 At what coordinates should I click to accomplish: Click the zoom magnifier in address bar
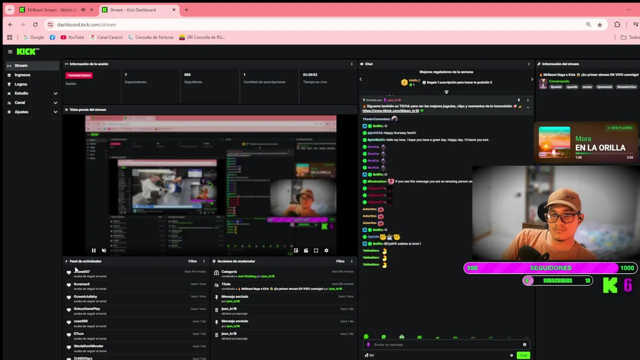pyautogui.click(x=588, y=24)
